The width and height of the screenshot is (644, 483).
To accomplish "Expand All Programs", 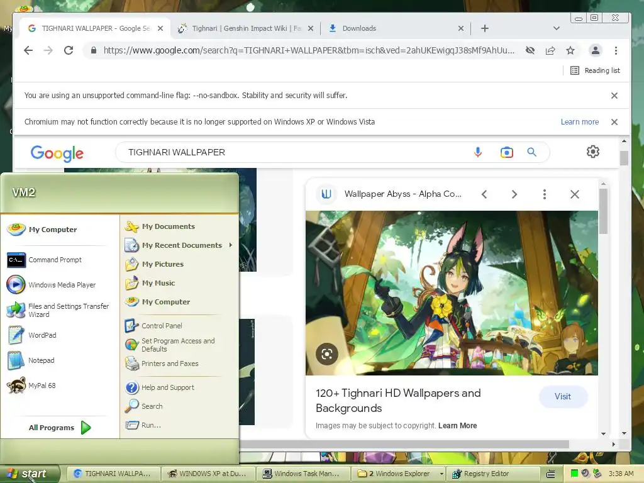I will coord(60,428).
